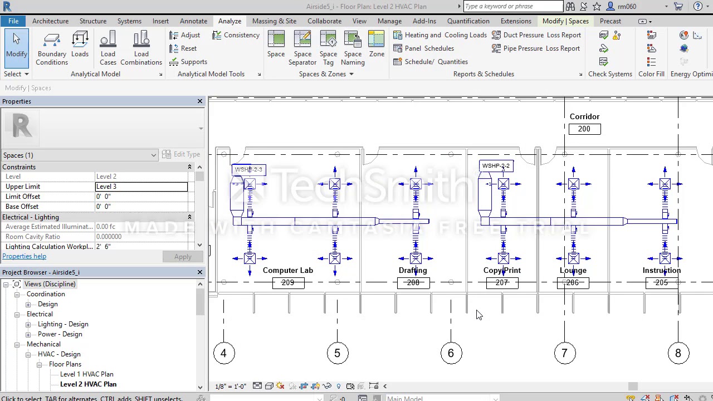Collapse the Mechanical tree node
Screen dimensions: 713x401
(x=17, y=344)
